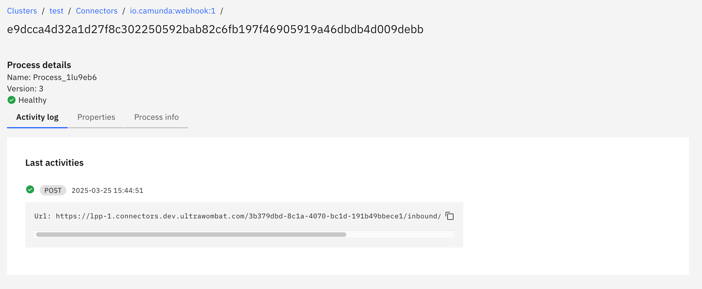Click the horizontal scrollbar under the URL
Viewport: 702px width, 289px height.
pyautogui.click(x=191, y=235)
